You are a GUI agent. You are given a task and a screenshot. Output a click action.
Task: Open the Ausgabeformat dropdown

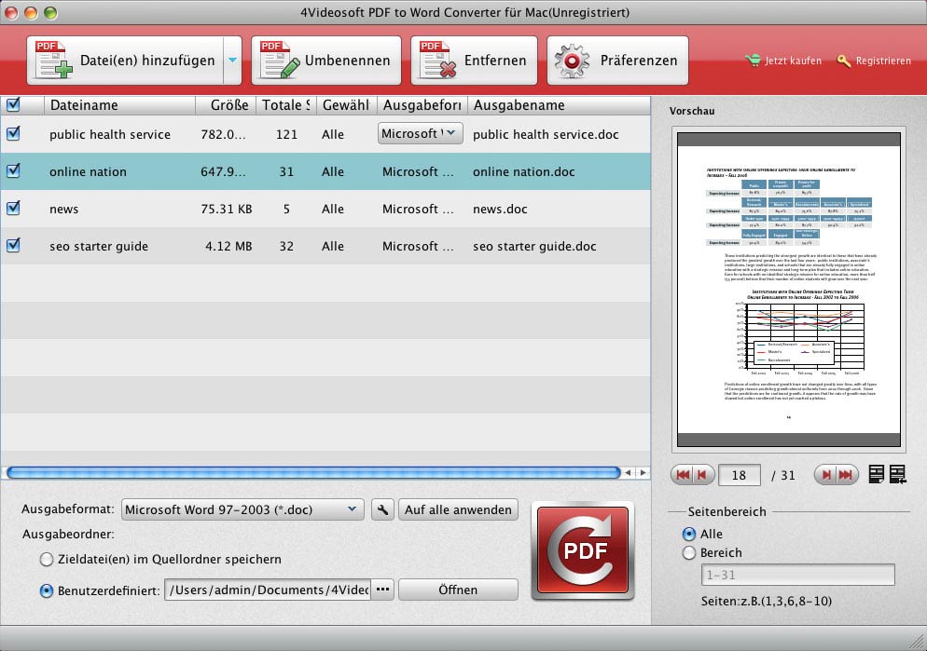(x=242, y=509)
